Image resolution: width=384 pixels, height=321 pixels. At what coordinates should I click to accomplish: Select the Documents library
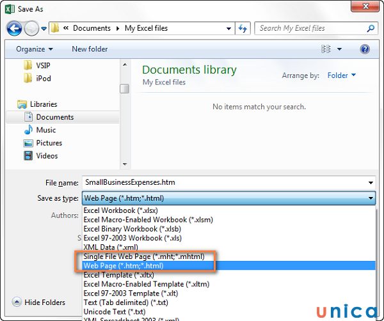tap(63, 117)
